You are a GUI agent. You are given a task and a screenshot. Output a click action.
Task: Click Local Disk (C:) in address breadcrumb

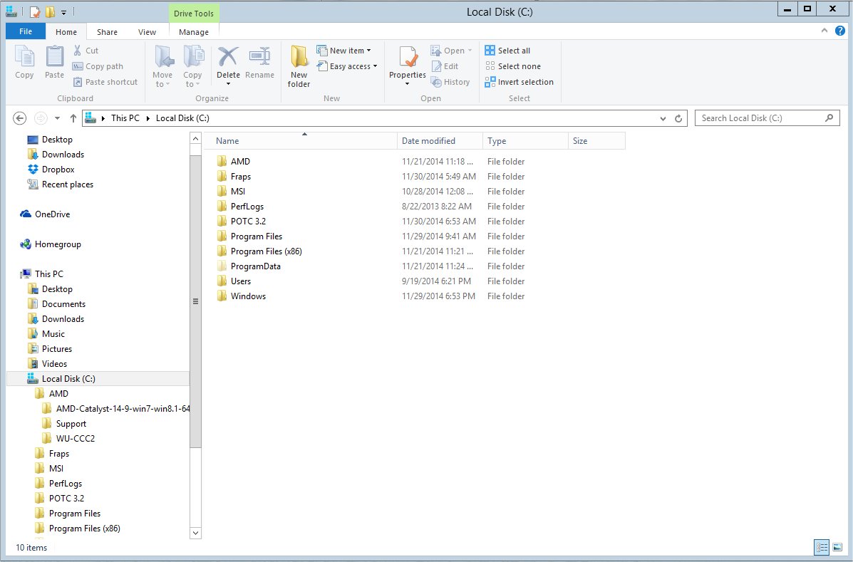pyautogui.click(x=182, y=118)
